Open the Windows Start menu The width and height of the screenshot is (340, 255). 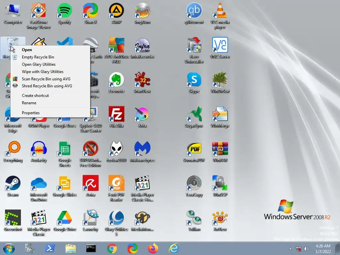pyautogui.click(x=9, y=248)
